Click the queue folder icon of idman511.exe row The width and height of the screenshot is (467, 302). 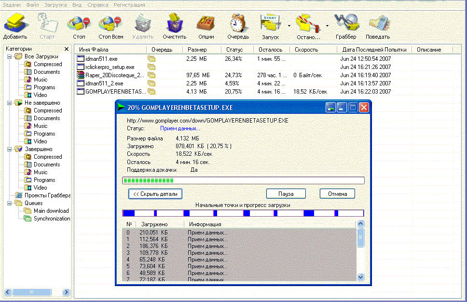pos(151,59)
